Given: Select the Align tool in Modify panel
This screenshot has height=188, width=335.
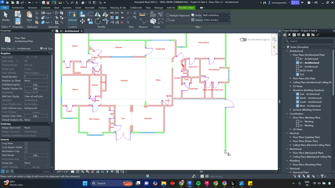Looking at the screenshot, I should [x=82, y=14].
